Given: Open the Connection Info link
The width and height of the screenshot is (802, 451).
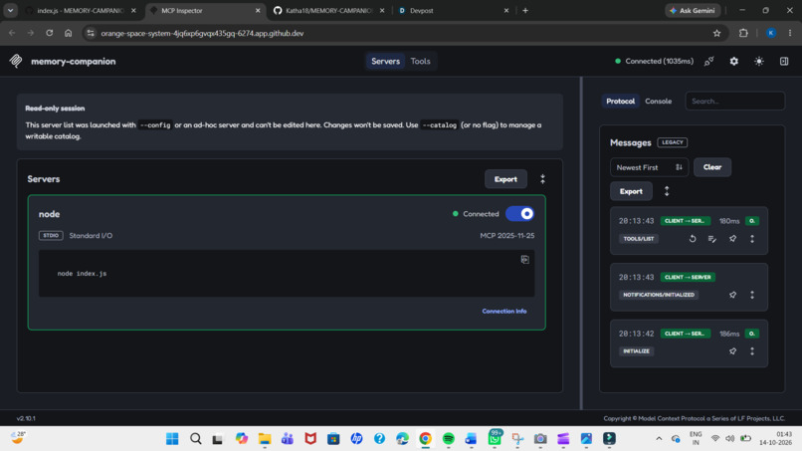Looking at the screenshot, I should [503, 312].
